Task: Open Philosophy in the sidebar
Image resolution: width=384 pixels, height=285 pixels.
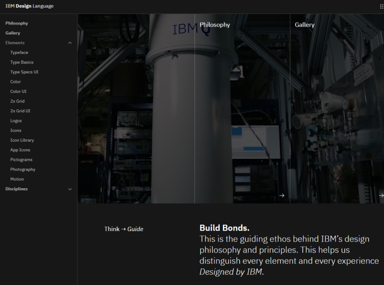Action: click(16, 23)
